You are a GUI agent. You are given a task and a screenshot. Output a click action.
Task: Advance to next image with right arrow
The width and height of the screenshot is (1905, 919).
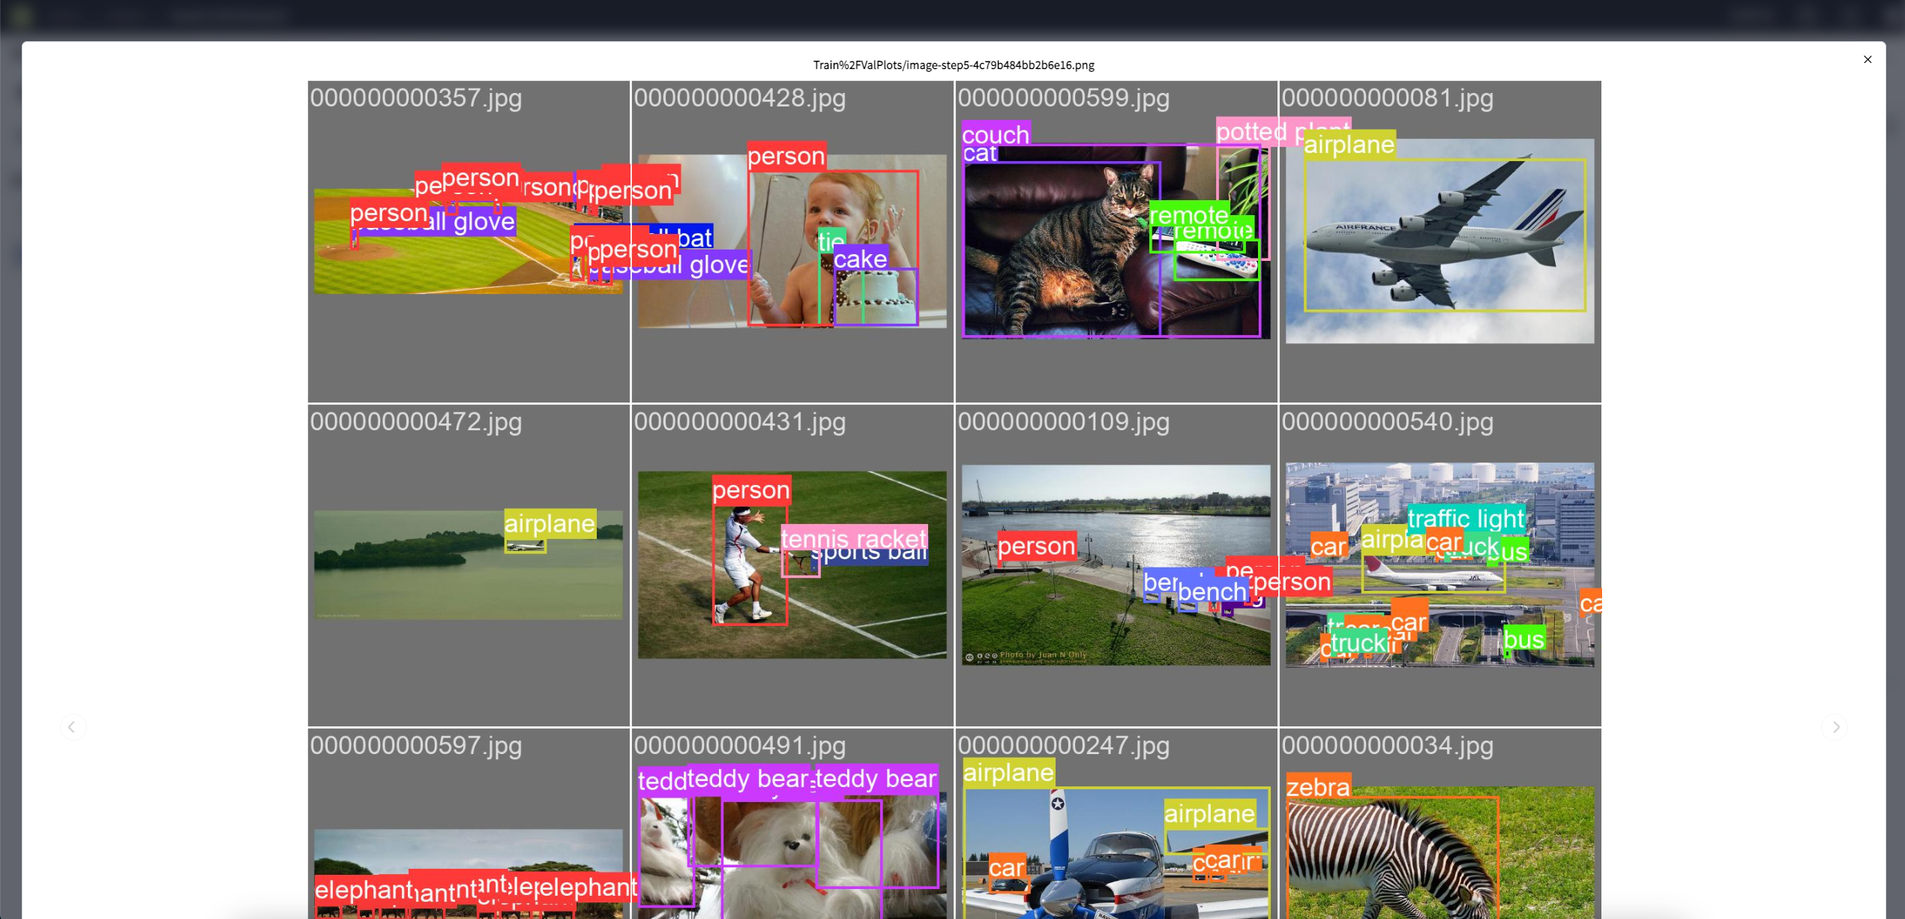(1835, 726)
